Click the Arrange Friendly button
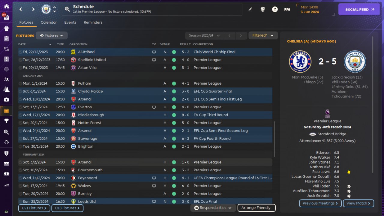Screen dimensions: 384x216 pos(256,208)
